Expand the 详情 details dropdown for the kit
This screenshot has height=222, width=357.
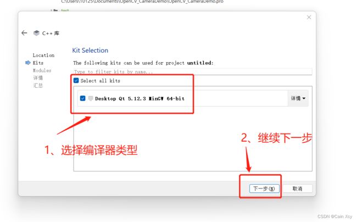click(x=298, y=98)
